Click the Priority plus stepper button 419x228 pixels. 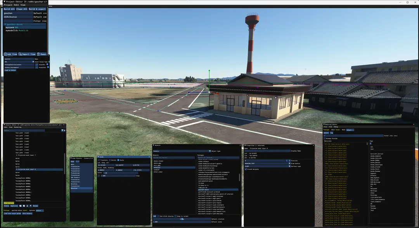(289, 161)
